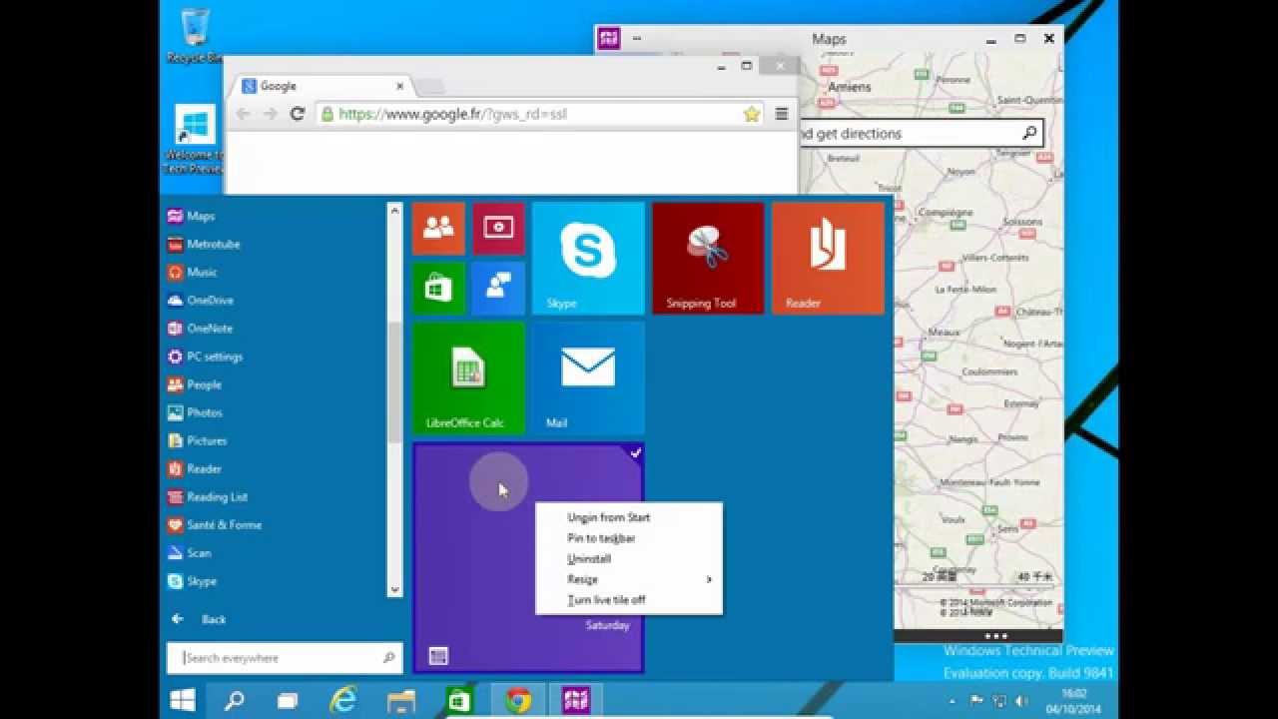
Task: Switch to Maps on taskbar
Action: point(576,701)
